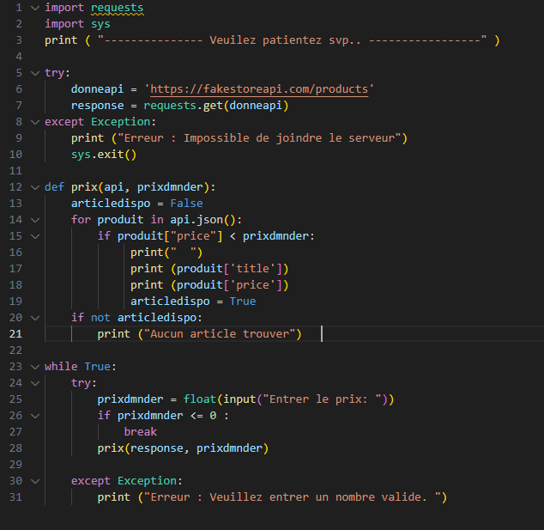This screenshot has width=544, height=530.
Task: Click the "price" key on line 15
Action: (x=193, y=236)
